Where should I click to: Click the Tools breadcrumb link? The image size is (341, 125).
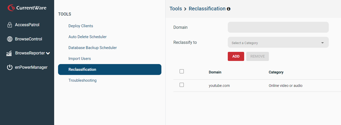coord(176,9)
